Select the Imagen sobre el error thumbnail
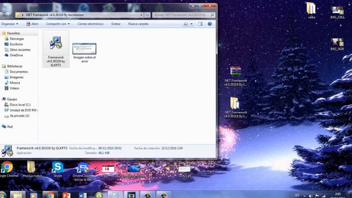 (84, 53)
